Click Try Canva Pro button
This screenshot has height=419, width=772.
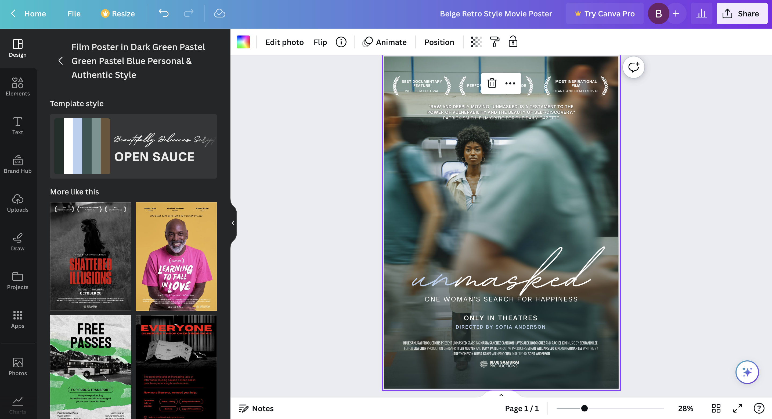click(604, 13)
